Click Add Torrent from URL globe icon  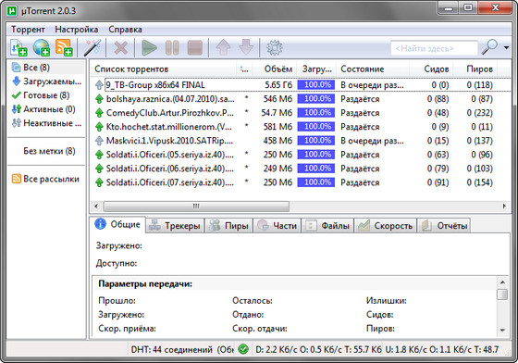pos(42,48)
